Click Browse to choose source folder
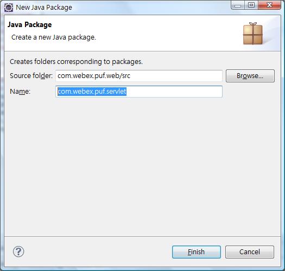This screenshot has width=285, height=271. [x=250, y=76]
